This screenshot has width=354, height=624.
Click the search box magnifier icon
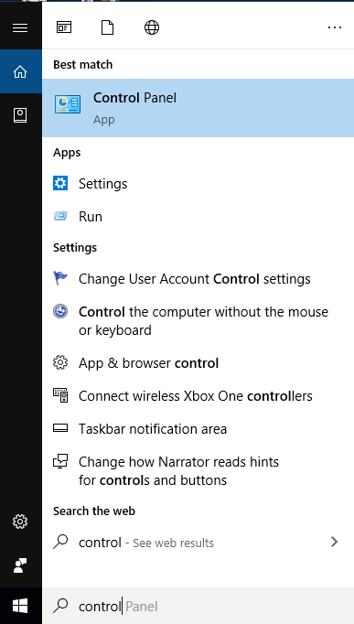point(60,606)
